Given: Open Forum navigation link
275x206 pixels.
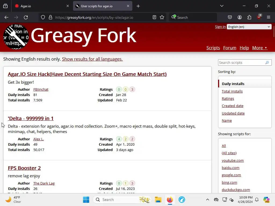Looking at the screenshot, I should [x=230, y=48].
